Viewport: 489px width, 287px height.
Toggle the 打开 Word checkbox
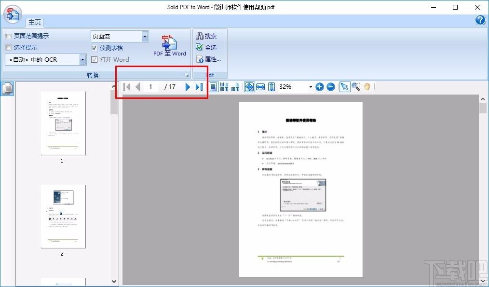point(94,60)
